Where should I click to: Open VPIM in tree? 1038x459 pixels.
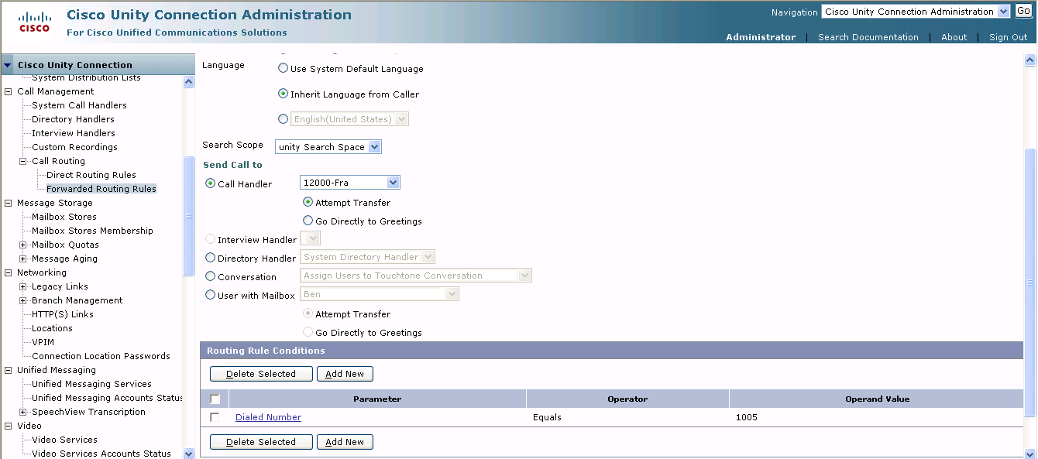[x=43, y=342]
